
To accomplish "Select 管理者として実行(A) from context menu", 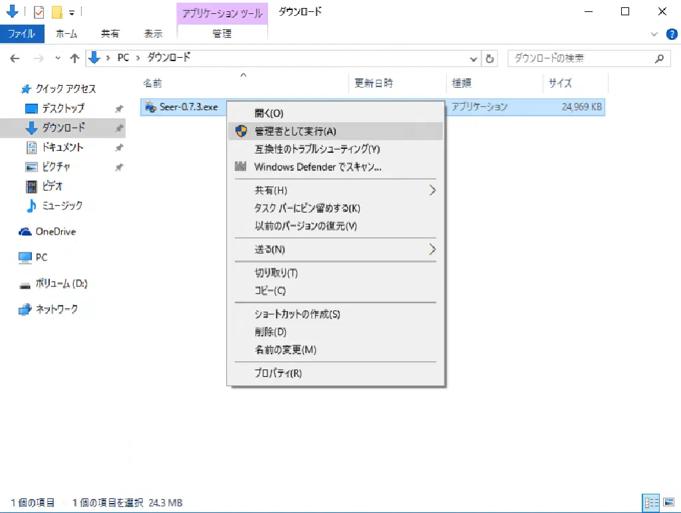I will 295,132.
